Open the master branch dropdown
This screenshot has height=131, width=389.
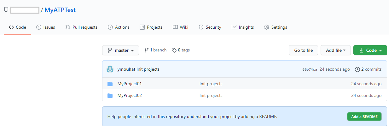click(x=120, y=50)
